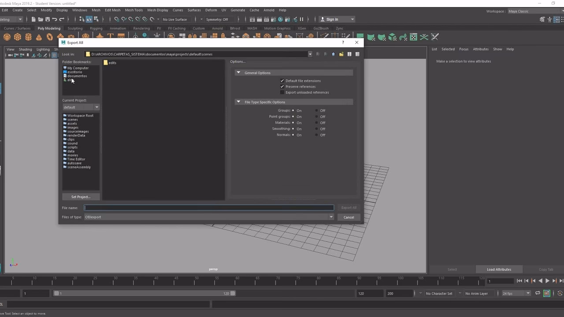Toggle Snap to points icon
The image size is (564, 317).
click(131, 19)
